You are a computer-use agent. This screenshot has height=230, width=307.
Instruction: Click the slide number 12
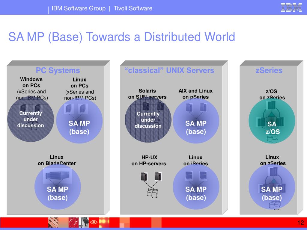pos(300,223)
